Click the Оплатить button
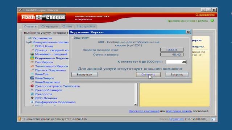The width and height of the screenshot is (232, 130). tap(148, 75)
